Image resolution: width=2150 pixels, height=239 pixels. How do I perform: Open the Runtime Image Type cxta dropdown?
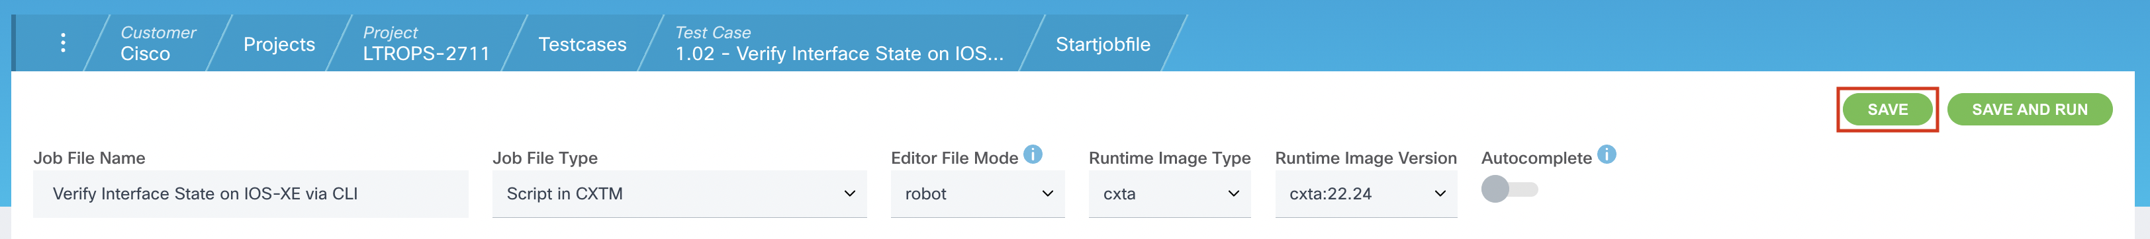pyautogui.click(x=1169, y=194)
